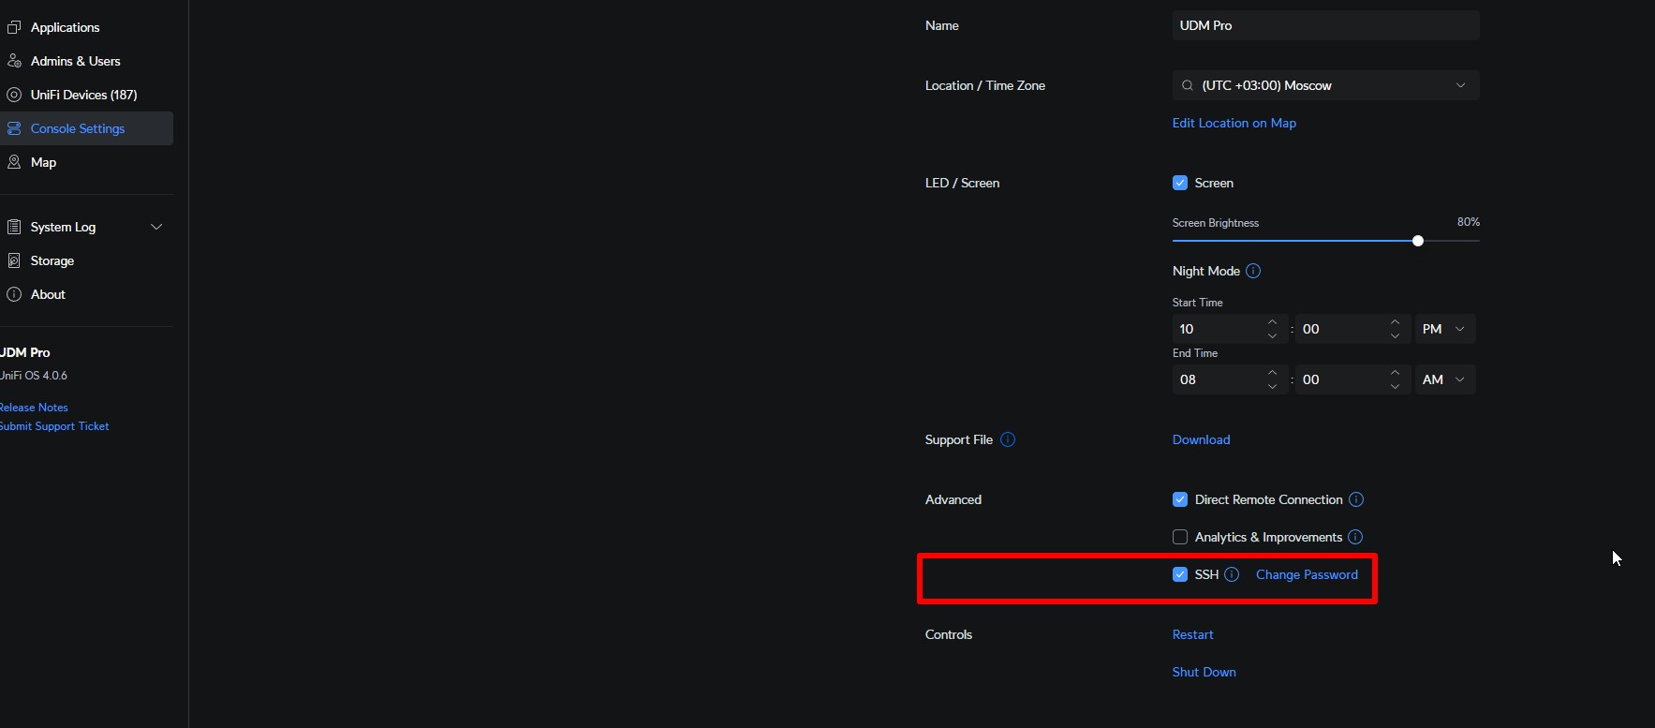Click the search icon in time zone field
The image size is (1655, 728).
pos(1188,85)
